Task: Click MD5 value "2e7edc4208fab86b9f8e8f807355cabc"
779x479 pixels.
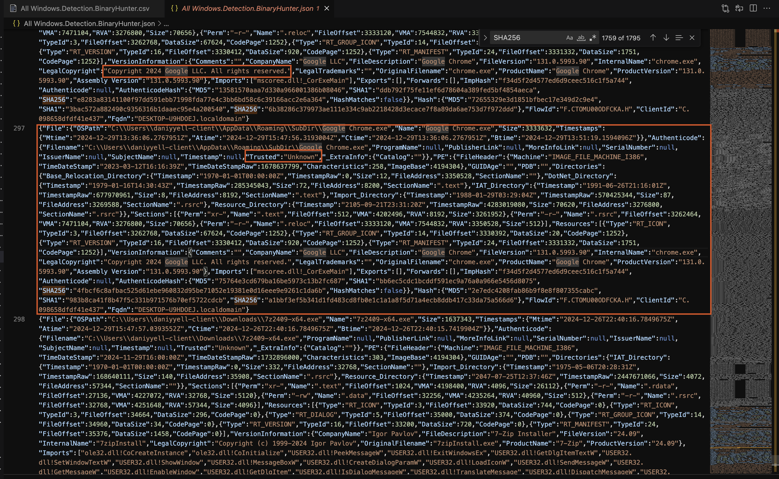Action: [x=533, y=290]
